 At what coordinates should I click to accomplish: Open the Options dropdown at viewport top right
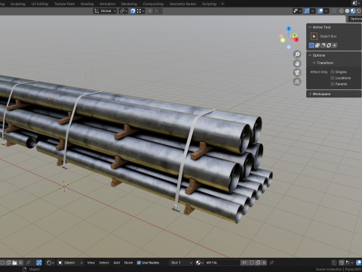coord(355,19)
